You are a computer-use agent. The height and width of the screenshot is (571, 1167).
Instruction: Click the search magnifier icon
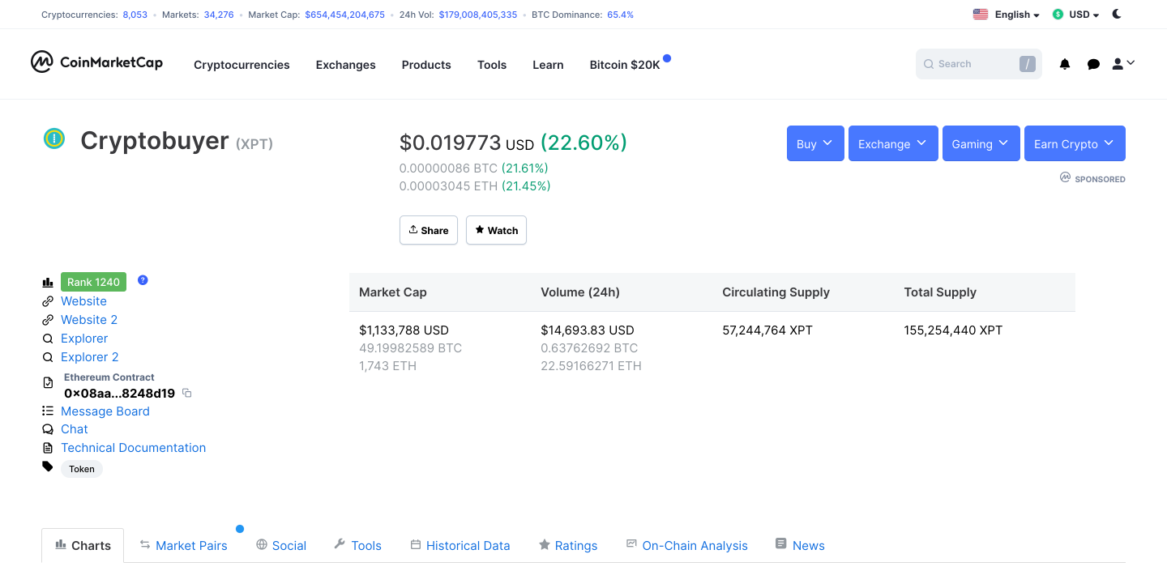coord(929,64)
